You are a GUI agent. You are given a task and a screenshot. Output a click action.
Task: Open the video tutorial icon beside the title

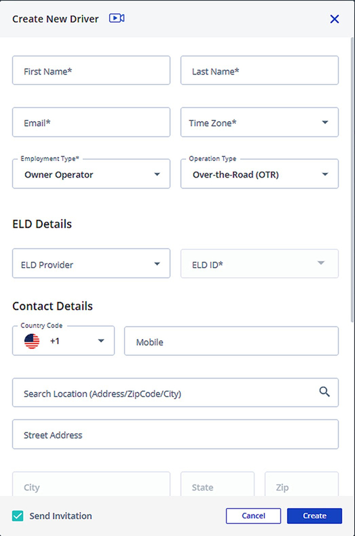tap(117, 18)
